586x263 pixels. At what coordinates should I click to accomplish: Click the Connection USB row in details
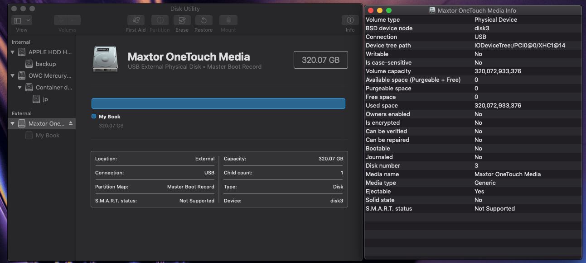tap(155, 173)
